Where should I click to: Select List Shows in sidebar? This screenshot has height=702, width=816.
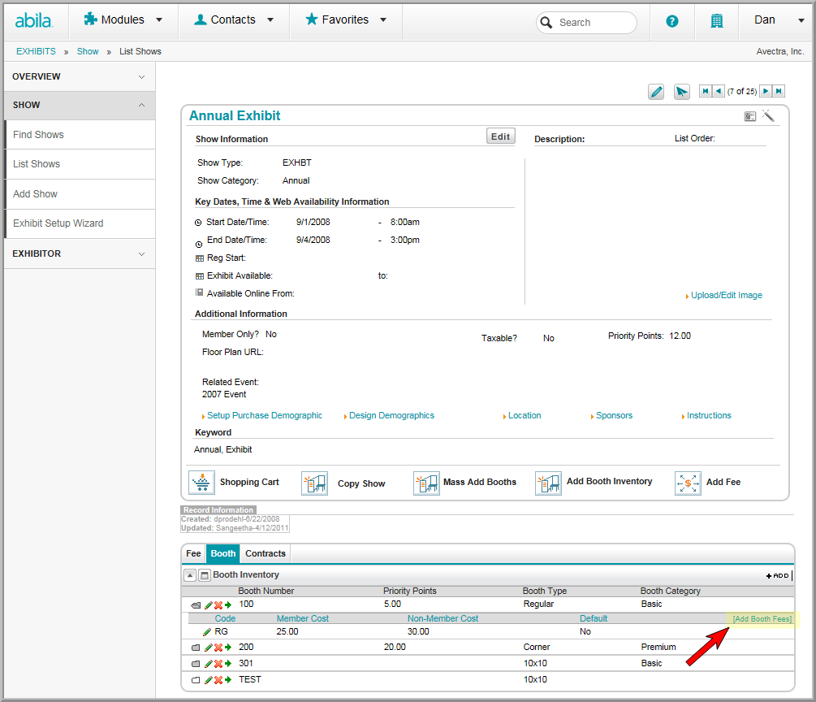tap(80, 164)
